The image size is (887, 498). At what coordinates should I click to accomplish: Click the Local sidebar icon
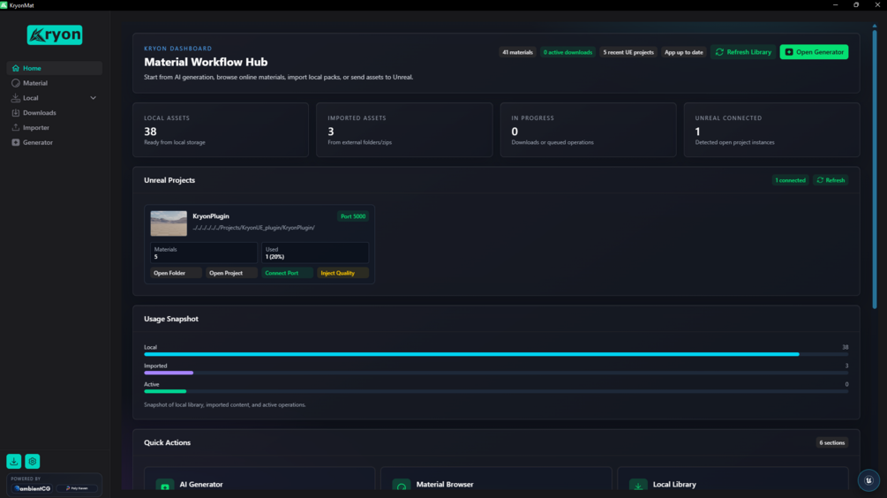coord(16,98)
